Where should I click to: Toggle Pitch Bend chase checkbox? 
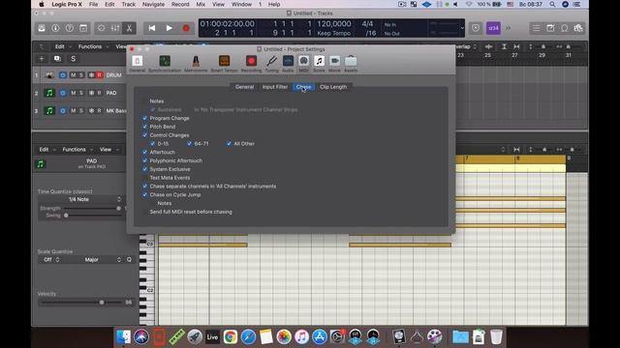pyautogui.click(x=144, y=127)
